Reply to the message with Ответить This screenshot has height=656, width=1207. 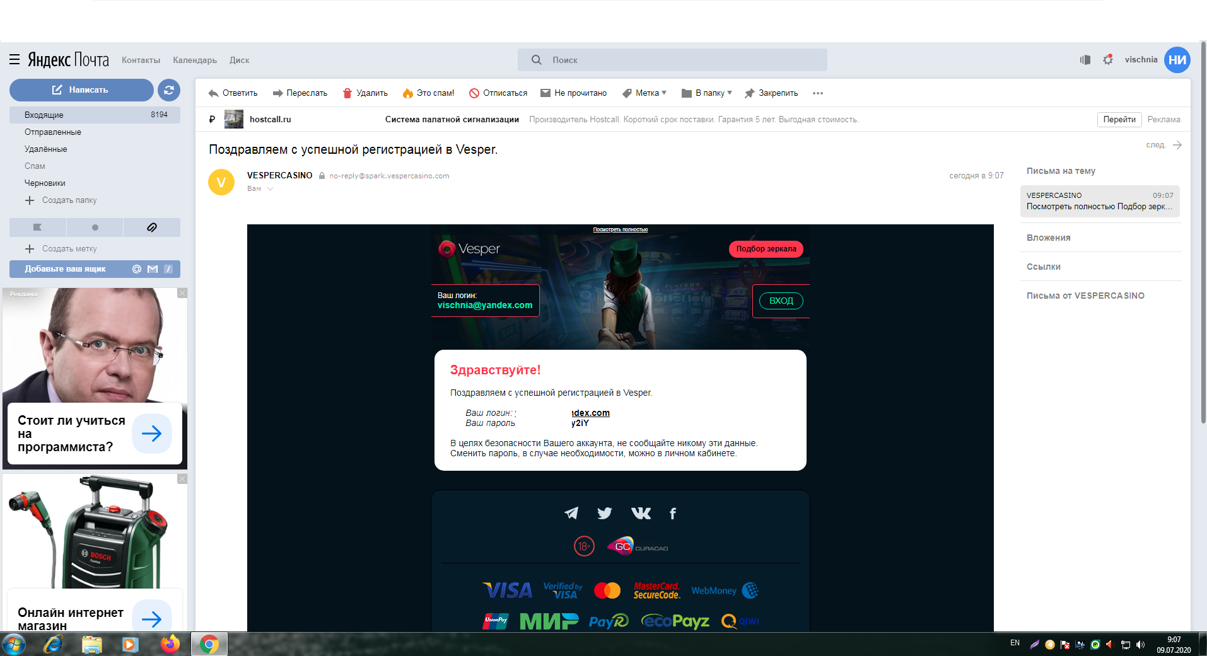coord(233,93)
